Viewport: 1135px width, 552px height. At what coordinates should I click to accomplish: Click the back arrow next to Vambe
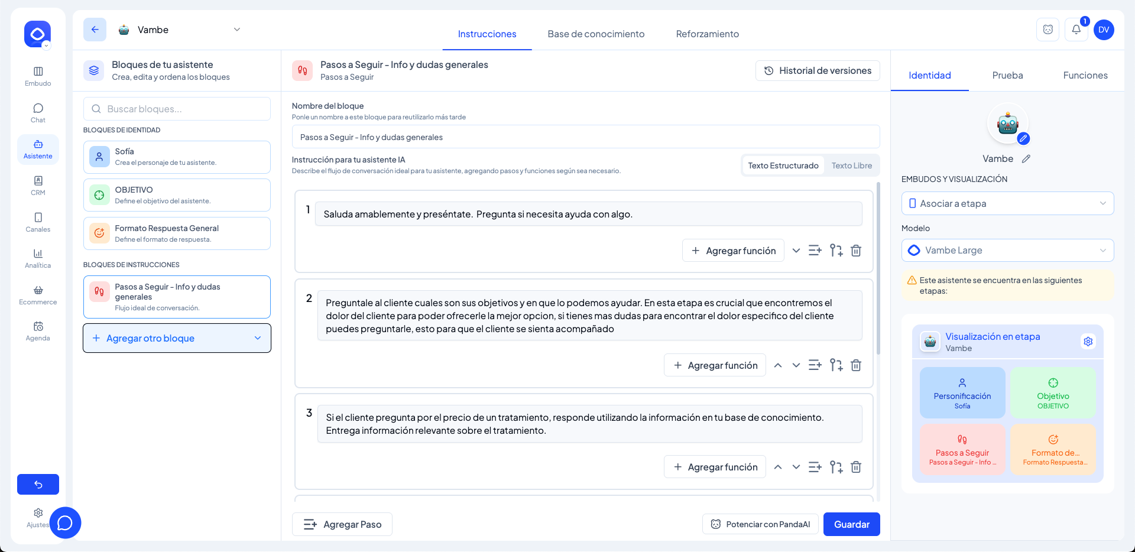(x=95, y=30)
